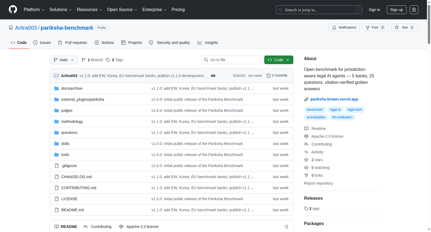Image resolution: width=431 pixels, height=232 pixels.
Task: Select the Code tab
Action: (x=19, y=43)
